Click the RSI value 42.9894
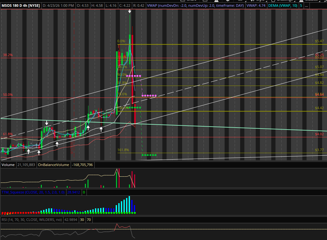The image size is (327, 240). tap(71, 220)
